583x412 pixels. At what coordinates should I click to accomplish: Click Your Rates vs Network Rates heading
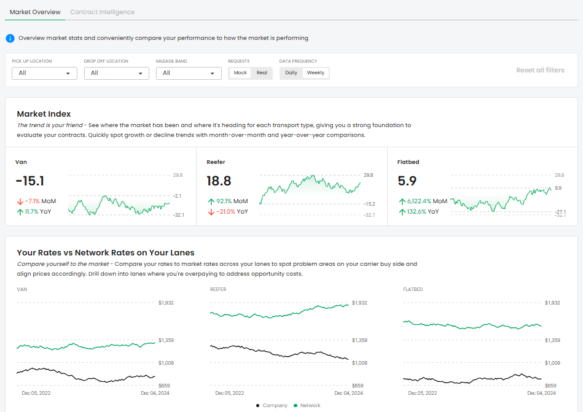[x=106, y=252]
